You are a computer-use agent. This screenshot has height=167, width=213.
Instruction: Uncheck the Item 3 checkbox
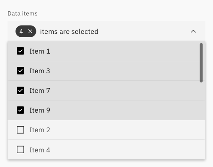click(x=21, y=71)
